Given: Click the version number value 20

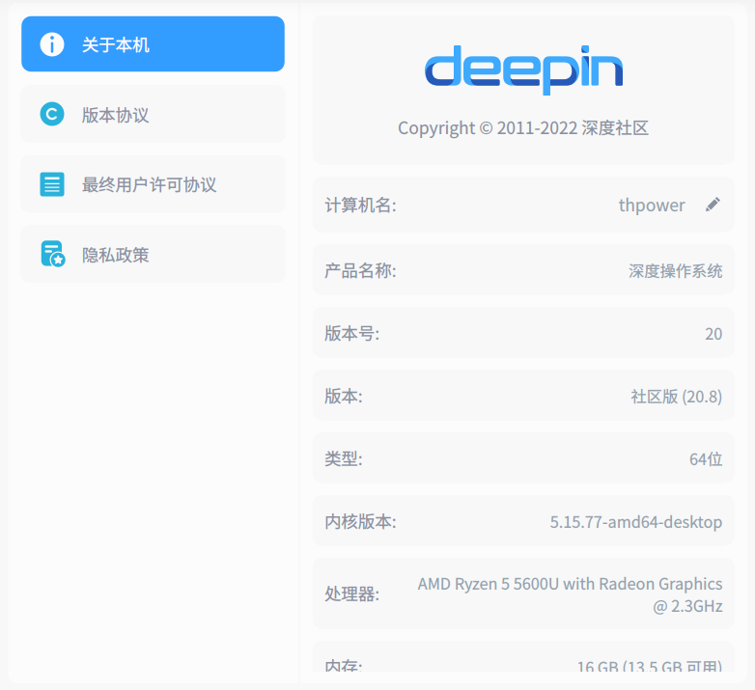Looking at the screenshot, I should point(713,334).
